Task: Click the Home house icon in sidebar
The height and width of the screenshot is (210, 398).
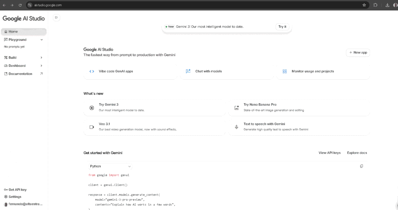Action: (x=6, y=32)
